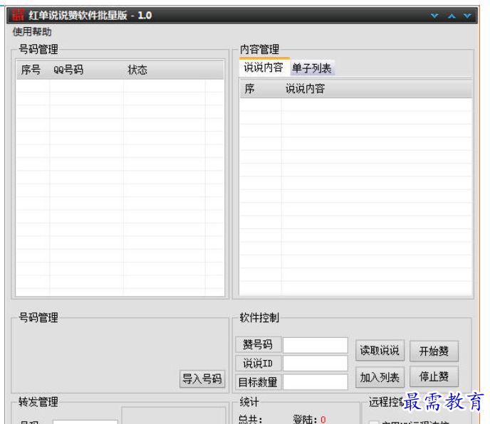Screen dimensions: 490x424
Task: Click the up-chevron icon in title bar
Action: [x=451, y=16]
